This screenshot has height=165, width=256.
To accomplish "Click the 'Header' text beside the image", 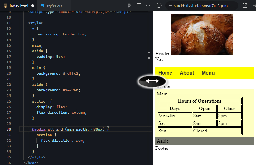I will point(162,54).
